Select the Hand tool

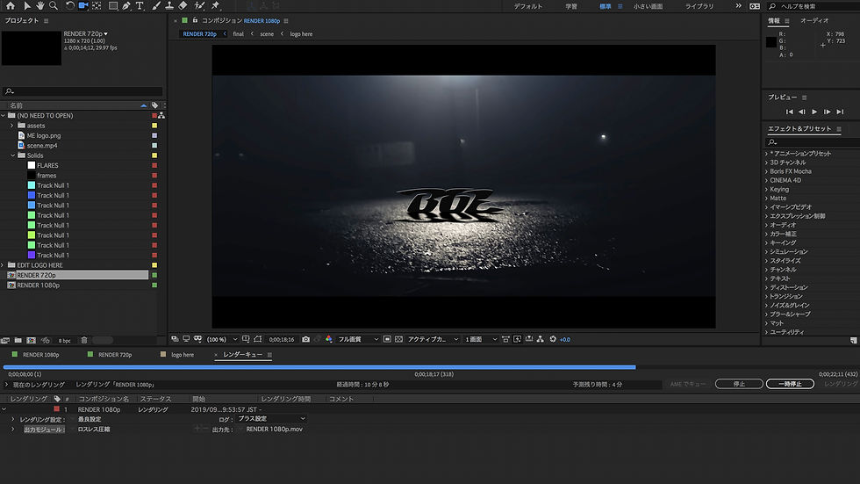click(x=40, y=5)
